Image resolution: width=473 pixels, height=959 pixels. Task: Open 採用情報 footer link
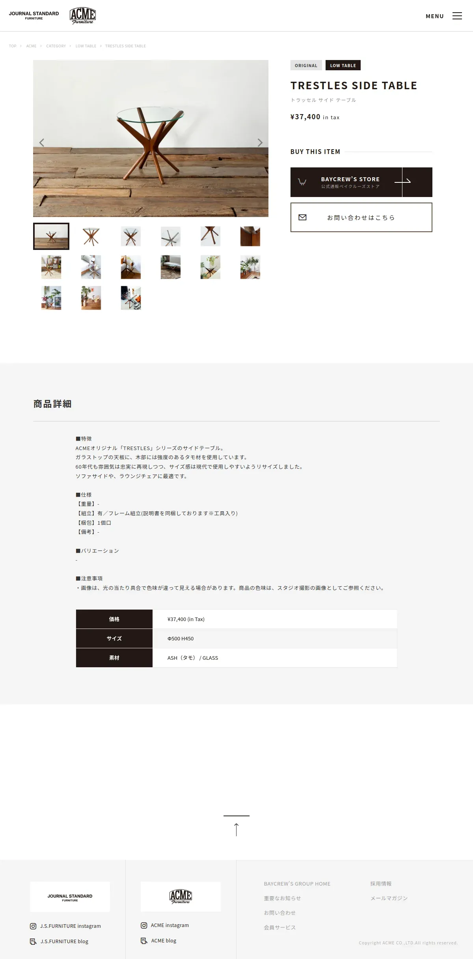point(381,884)
